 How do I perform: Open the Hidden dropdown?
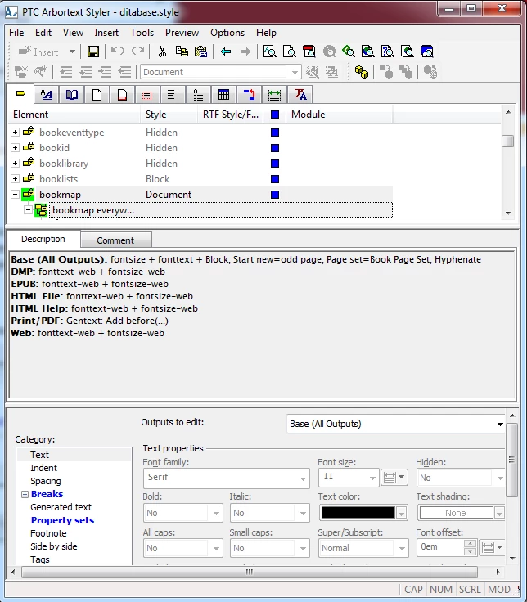[x=500, y=478]
